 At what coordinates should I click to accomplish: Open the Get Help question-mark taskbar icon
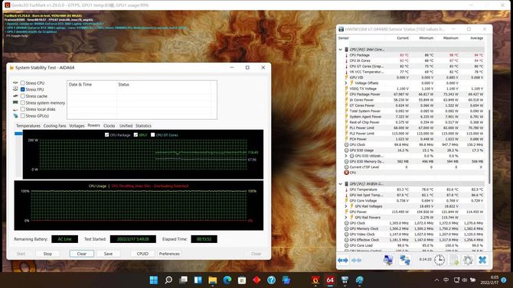pyautogui.click(x=271, y=280)
